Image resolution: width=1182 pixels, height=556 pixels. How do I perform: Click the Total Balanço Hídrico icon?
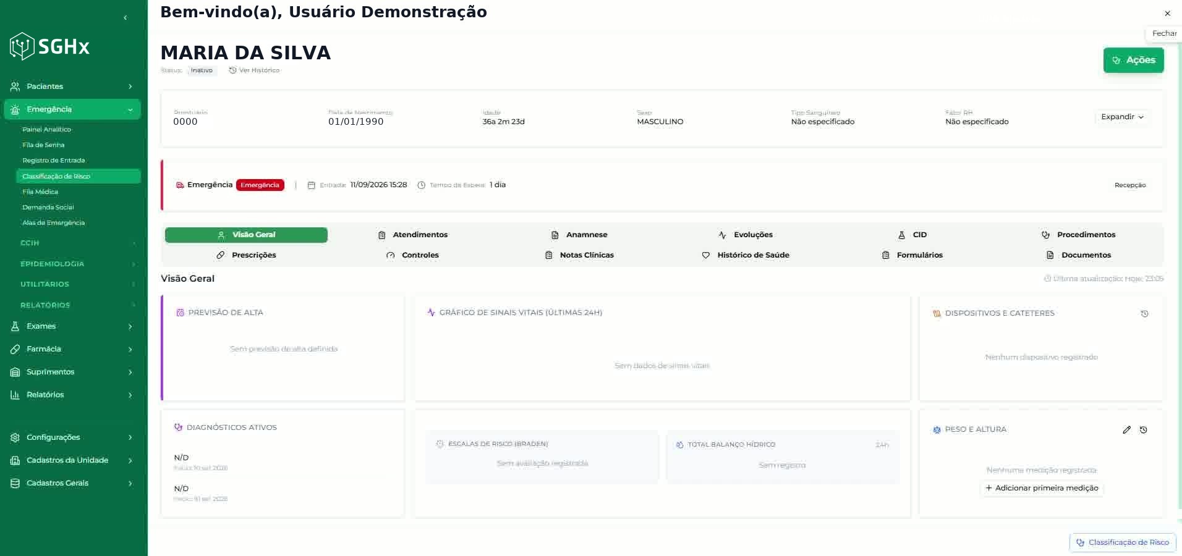point(680,445)
